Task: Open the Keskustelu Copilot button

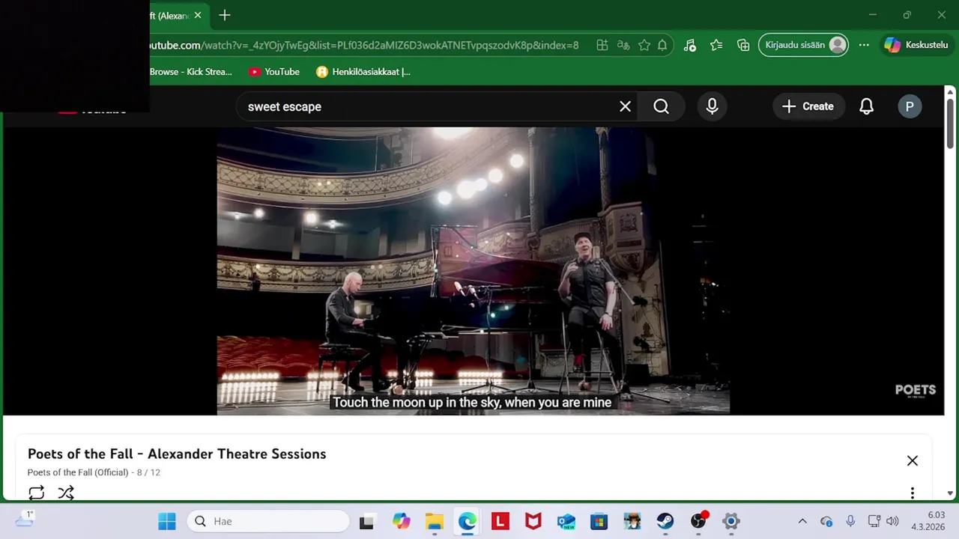Action: (917, 45)
